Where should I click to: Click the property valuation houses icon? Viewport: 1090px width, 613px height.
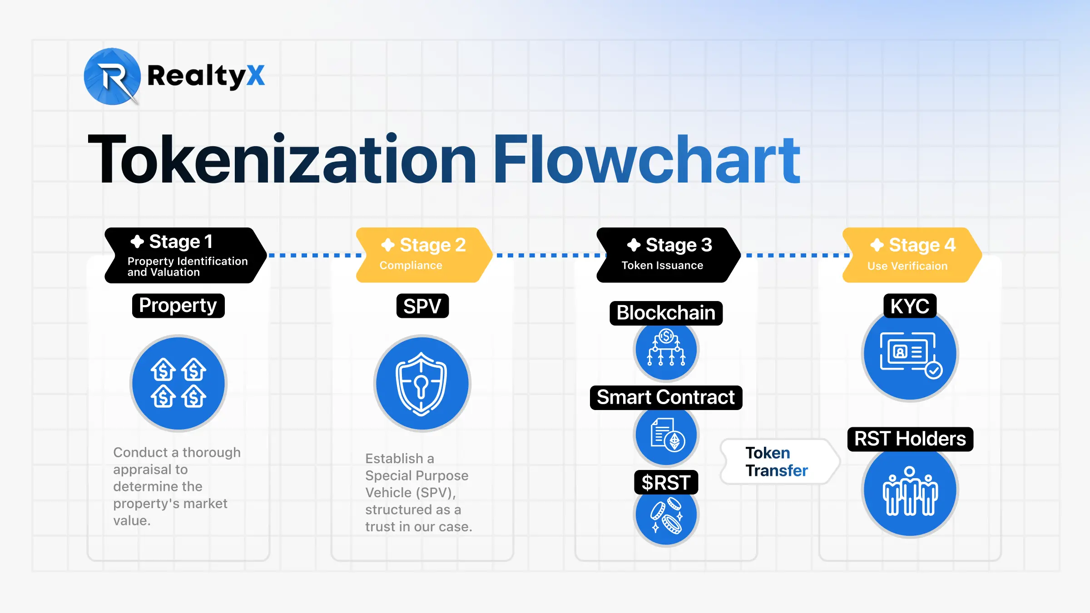[x=179, y=383]
